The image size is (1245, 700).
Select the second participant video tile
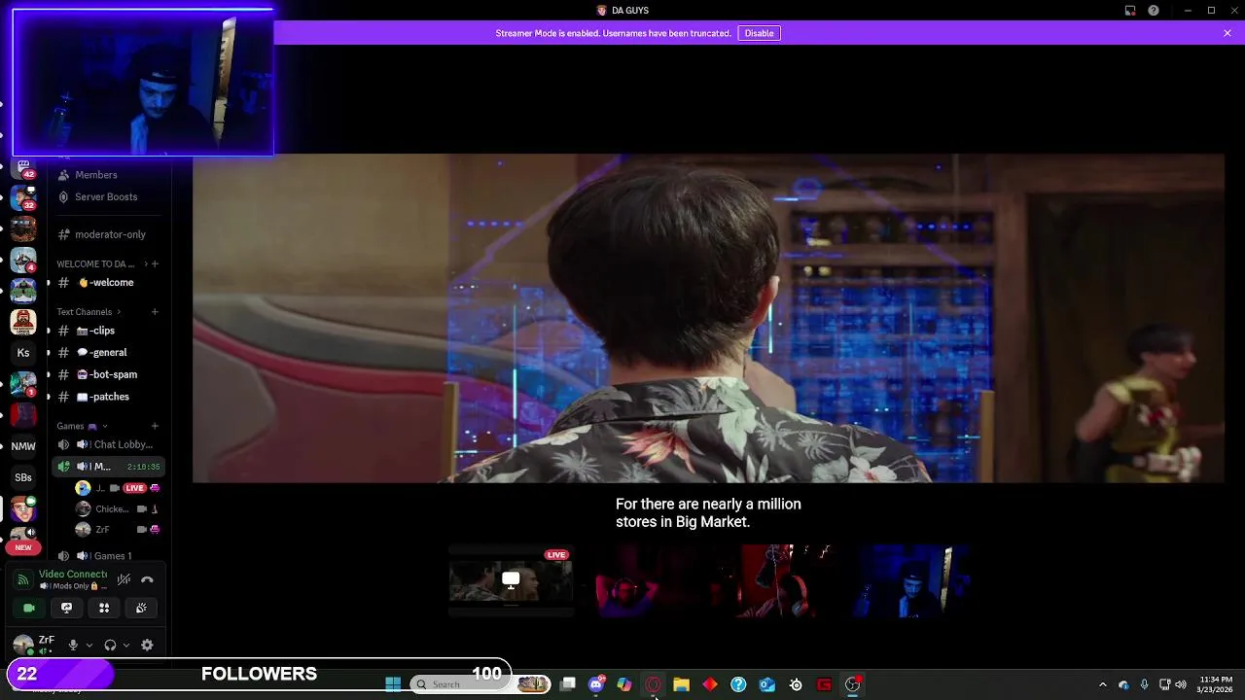pos(648,580)
